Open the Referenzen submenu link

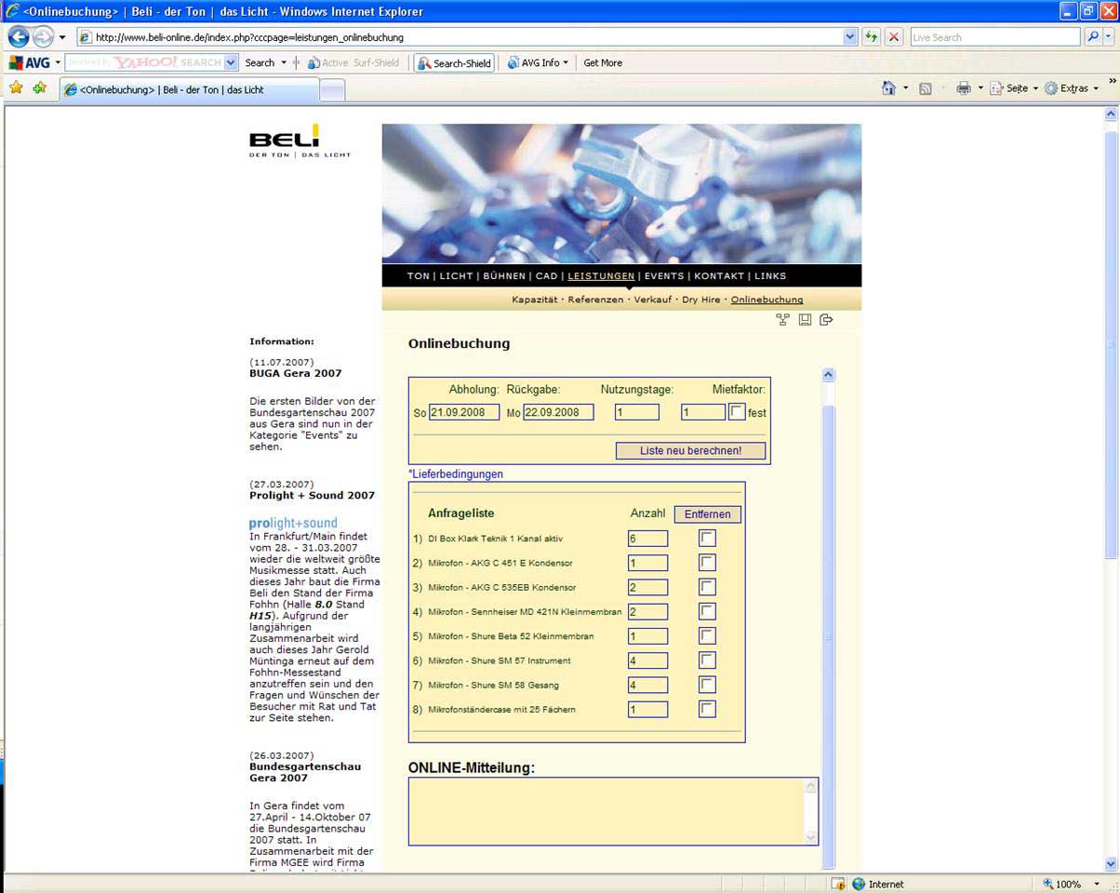point(595,300)
